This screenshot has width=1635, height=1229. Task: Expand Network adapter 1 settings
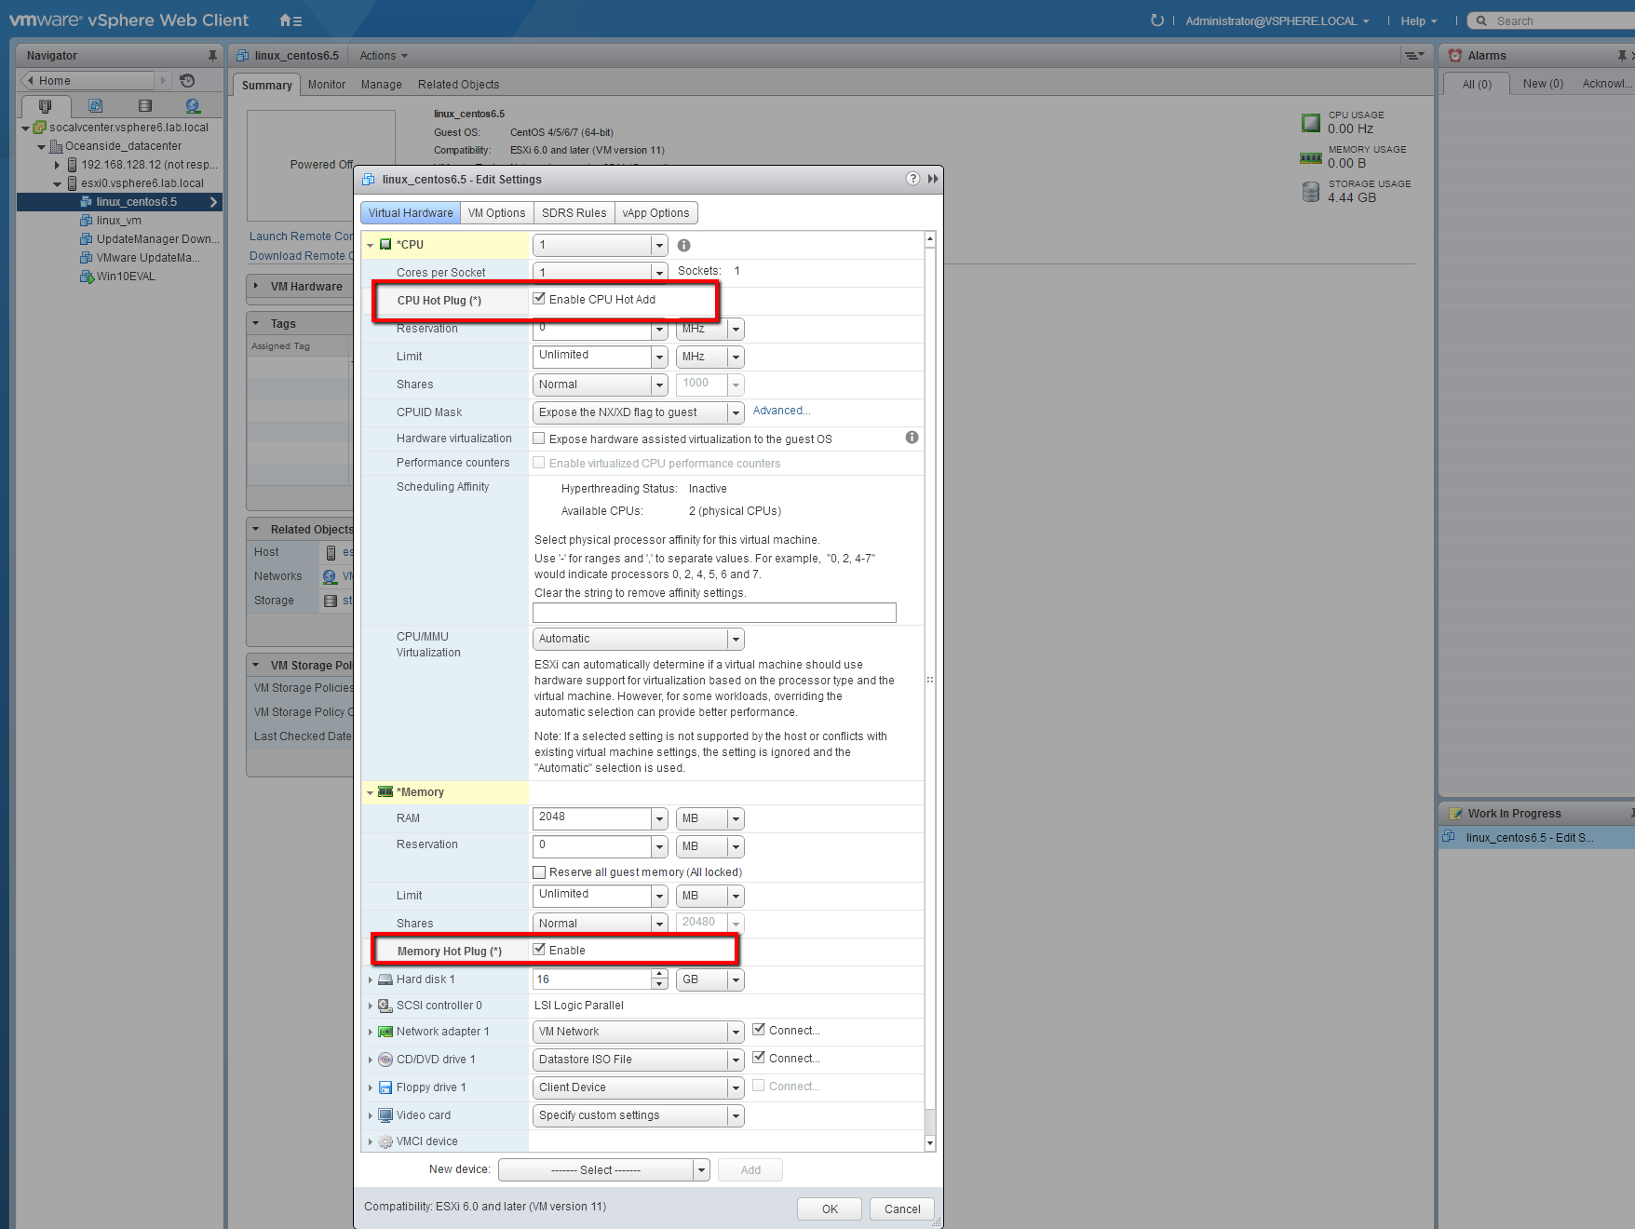click(371, 1032)
